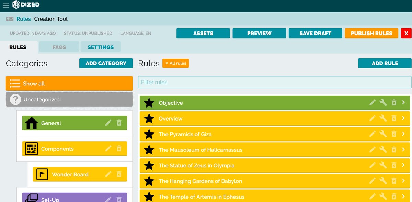Expand The Hanging Gardens of Babylon chevron
The width and height of the screenshot is (412, 202).
pyautogui.click(x=404, y=181)
